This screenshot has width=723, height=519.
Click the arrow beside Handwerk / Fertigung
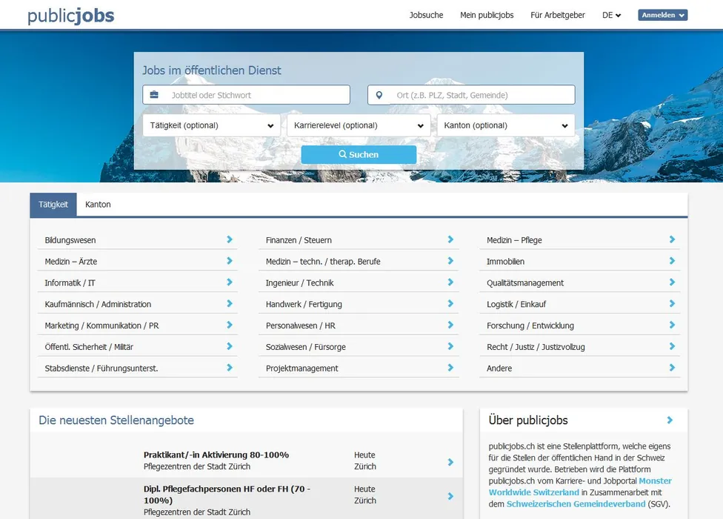(x=450, y=303)
